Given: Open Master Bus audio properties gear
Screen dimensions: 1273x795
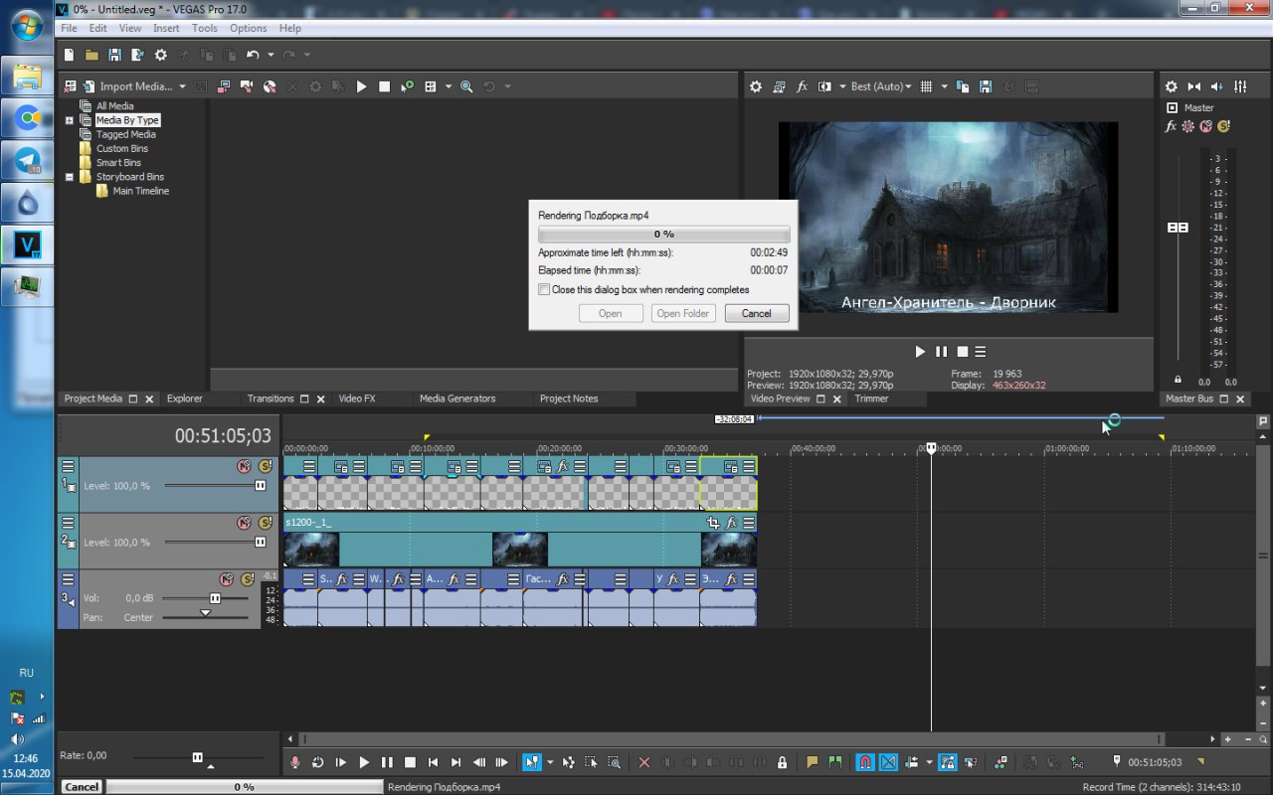Looking at the screenshot, I should (1172, 86).
